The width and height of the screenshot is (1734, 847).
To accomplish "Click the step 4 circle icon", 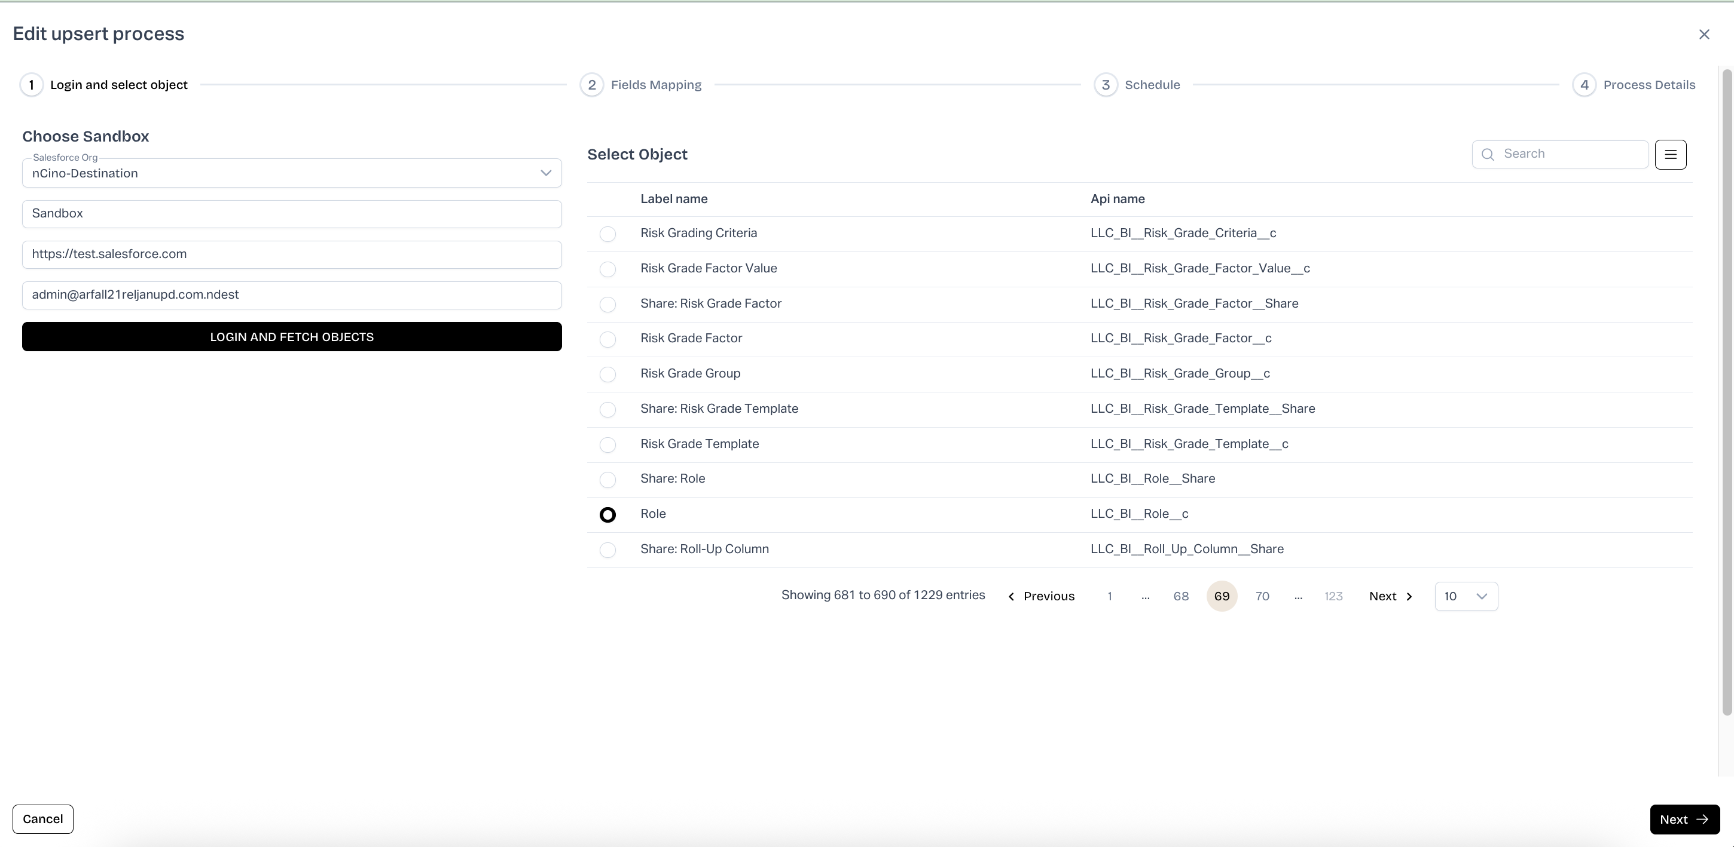I will [1584, 85].
